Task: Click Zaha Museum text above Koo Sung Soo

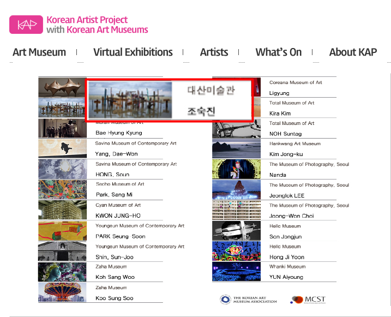Action: pos(111,288)
